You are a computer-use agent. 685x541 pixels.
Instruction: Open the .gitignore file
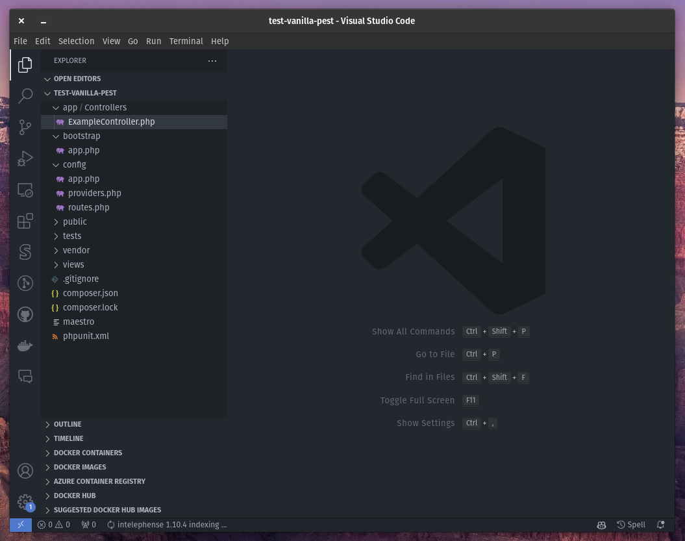click(x=134, y=279)
